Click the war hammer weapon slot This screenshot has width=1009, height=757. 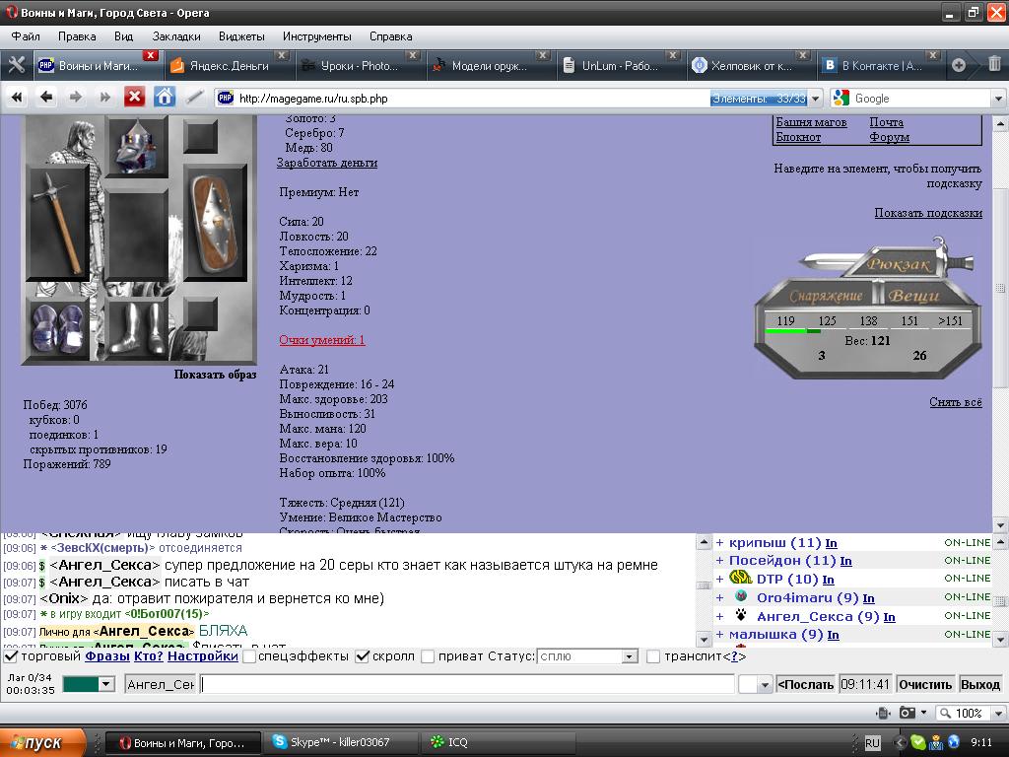[x=58, y=223]
